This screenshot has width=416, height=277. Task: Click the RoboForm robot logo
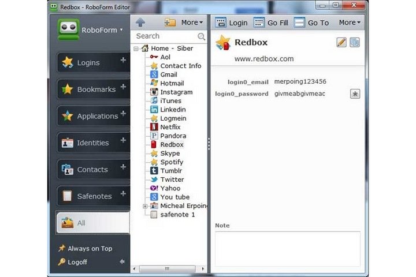coord(68,29)
